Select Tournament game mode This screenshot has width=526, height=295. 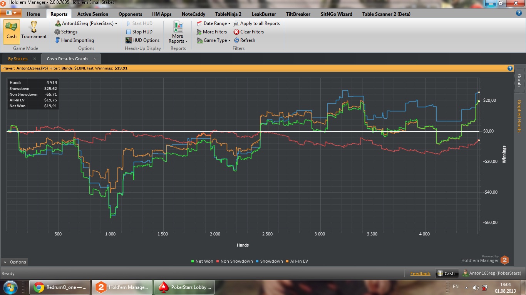[34, 31]
